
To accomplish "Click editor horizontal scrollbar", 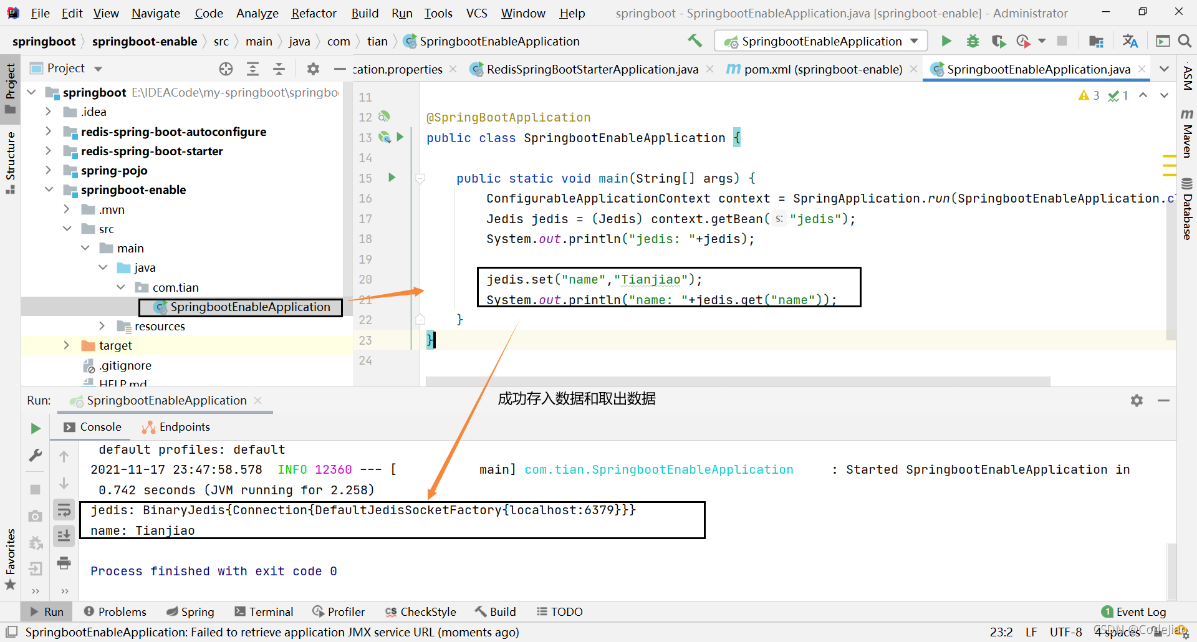I will [x=738, y=381].
